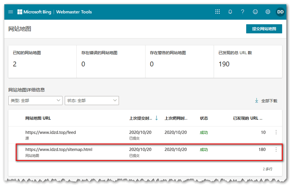Click the 网站地图 page heading
The image size is (291, 188).
[20, 29]
